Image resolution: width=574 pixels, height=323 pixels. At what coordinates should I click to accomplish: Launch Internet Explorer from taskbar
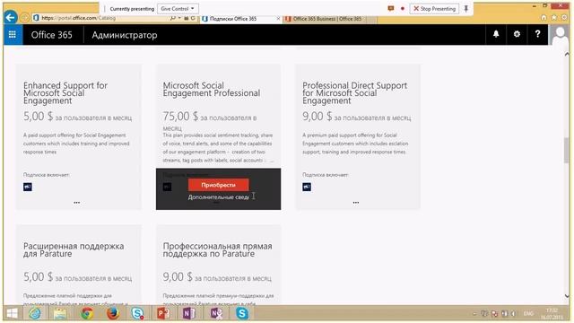pyautogui.click(x=36, y=313)
